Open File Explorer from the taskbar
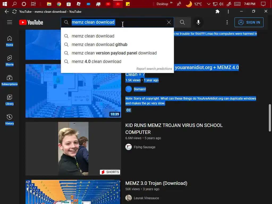This screenshot has height=204, width=272. [x=49, y=4]
